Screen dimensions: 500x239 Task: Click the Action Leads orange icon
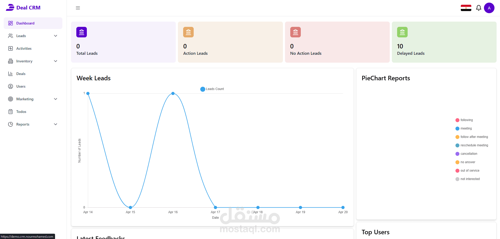click(188, 32)
